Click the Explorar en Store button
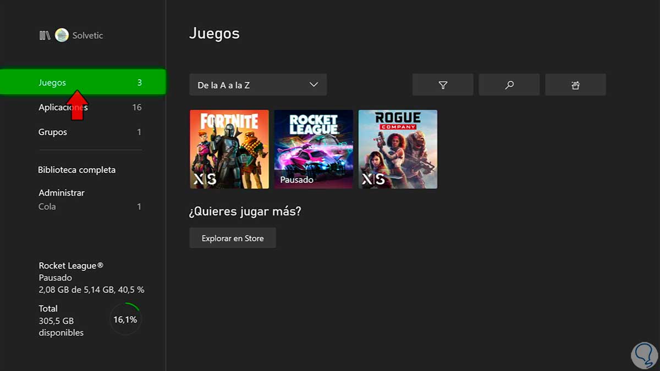Screen dimensions: 660x371 [x=233, y=238]
